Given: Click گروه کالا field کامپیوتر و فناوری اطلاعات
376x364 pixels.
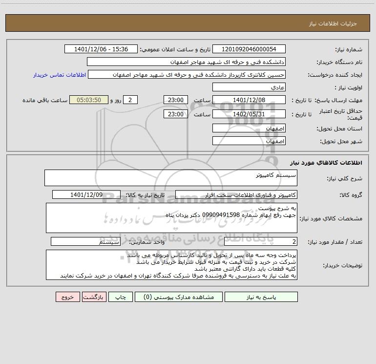Looking at the screenshot, I should (236, 194).
